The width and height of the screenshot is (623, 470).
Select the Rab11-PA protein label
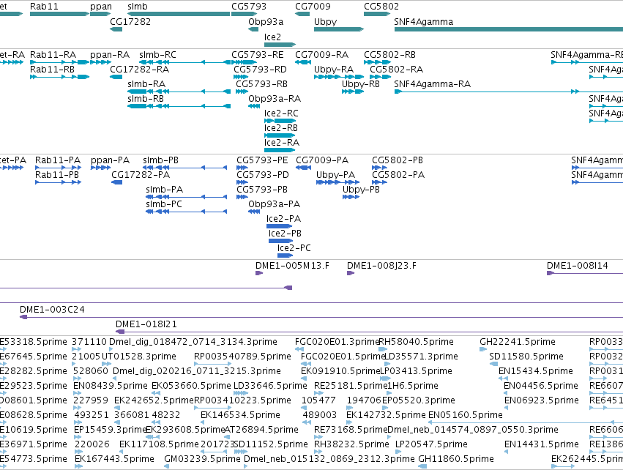pyautogui.click(x=58, y=160)
